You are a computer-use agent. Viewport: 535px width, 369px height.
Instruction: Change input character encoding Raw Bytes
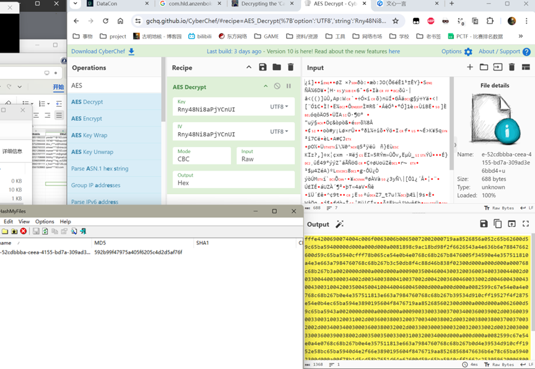click(x=499, y=208)
